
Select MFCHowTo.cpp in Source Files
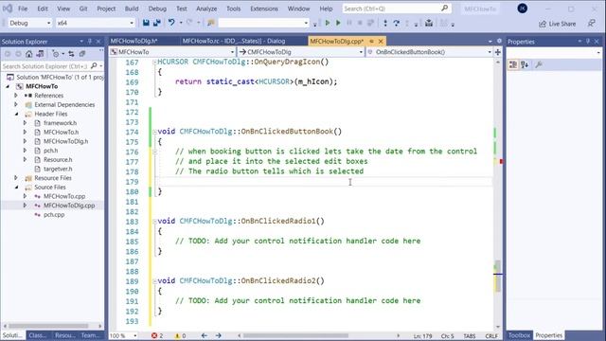click(64, 196)
